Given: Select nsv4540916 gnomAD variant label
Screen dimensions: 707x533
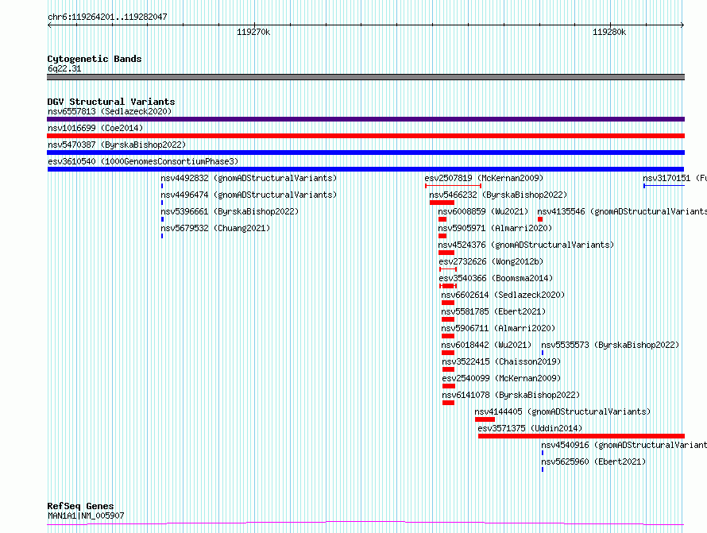Looking at the screenshot, I should (x=624, y=445).
